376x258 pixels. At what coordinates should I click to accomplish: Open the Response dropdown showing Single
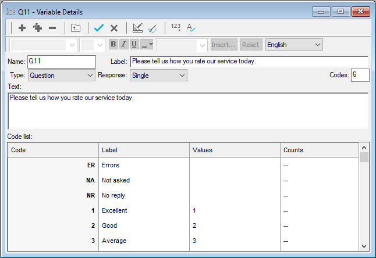pyautogui.click(x=158, y=76)
